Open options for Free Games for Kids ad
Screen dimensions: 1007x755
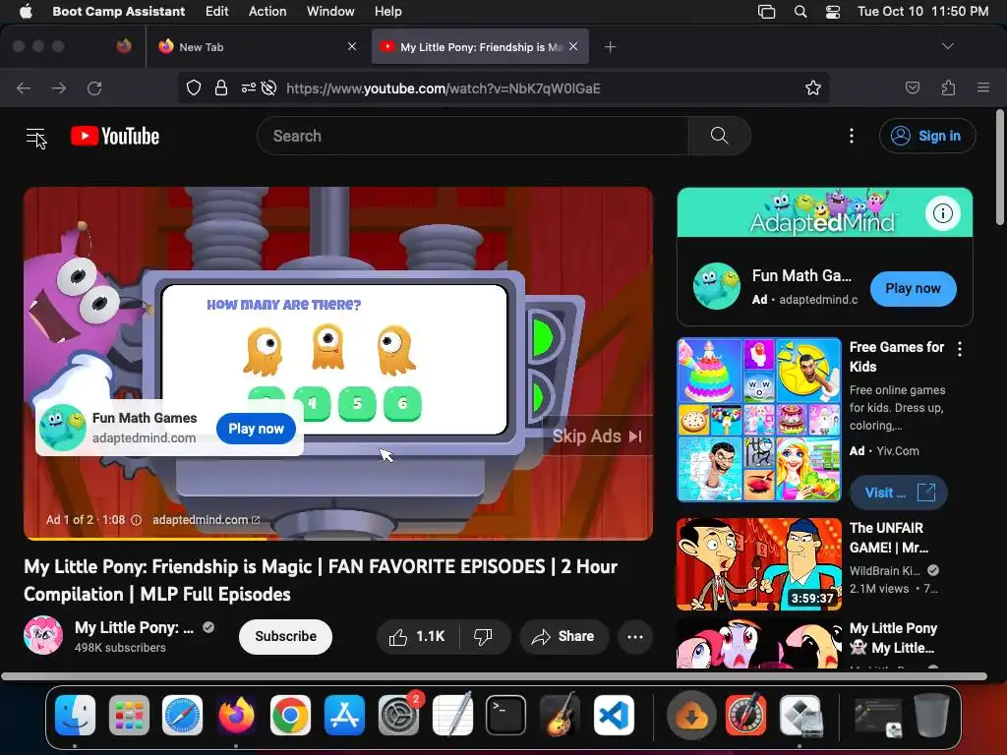[x=960, y=349]
